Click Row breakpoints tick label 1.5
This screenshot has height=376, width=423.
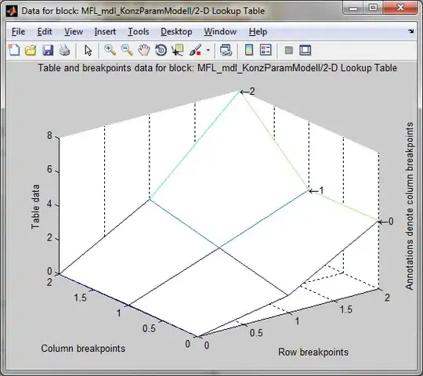point(346,309)
